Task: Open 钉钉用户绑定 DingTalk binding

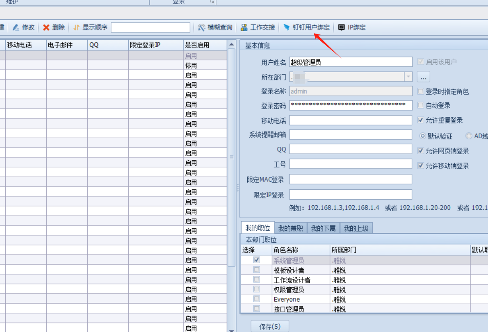Action: (x=307, y=27)
